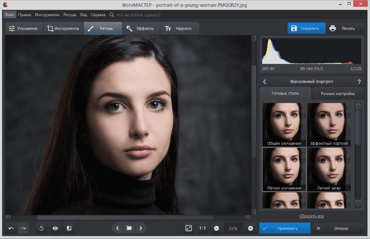370x239 pixels.
Task: Zoom out with the minus button
Action: (x=216, y=228)
